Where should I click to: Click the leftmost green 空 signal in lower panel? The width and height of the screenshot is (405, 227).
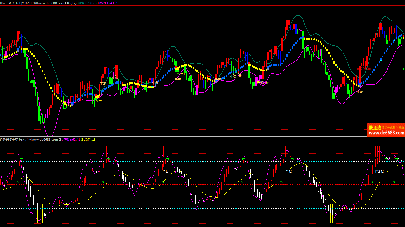[22, 159]
